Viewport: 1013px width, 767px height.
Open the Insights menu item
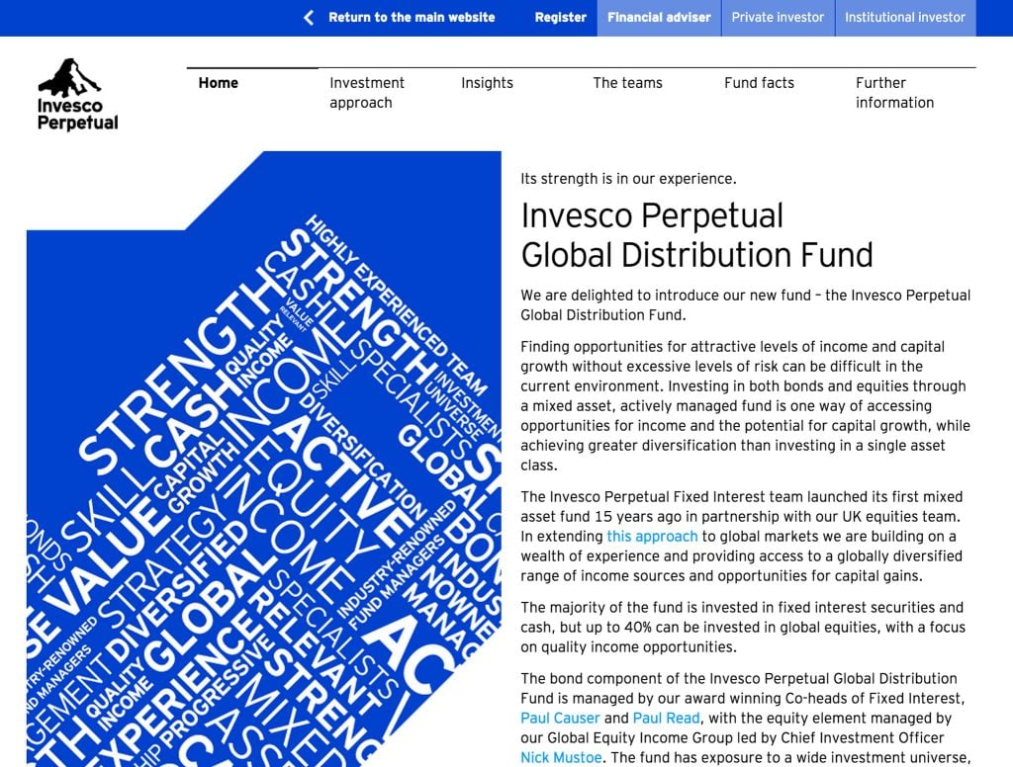[x=487, y=83]
